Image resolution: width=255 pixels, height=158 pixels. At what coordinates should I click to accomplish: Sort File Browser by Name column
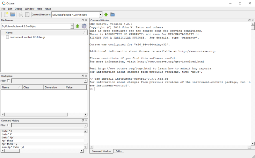tap(44, 33)
